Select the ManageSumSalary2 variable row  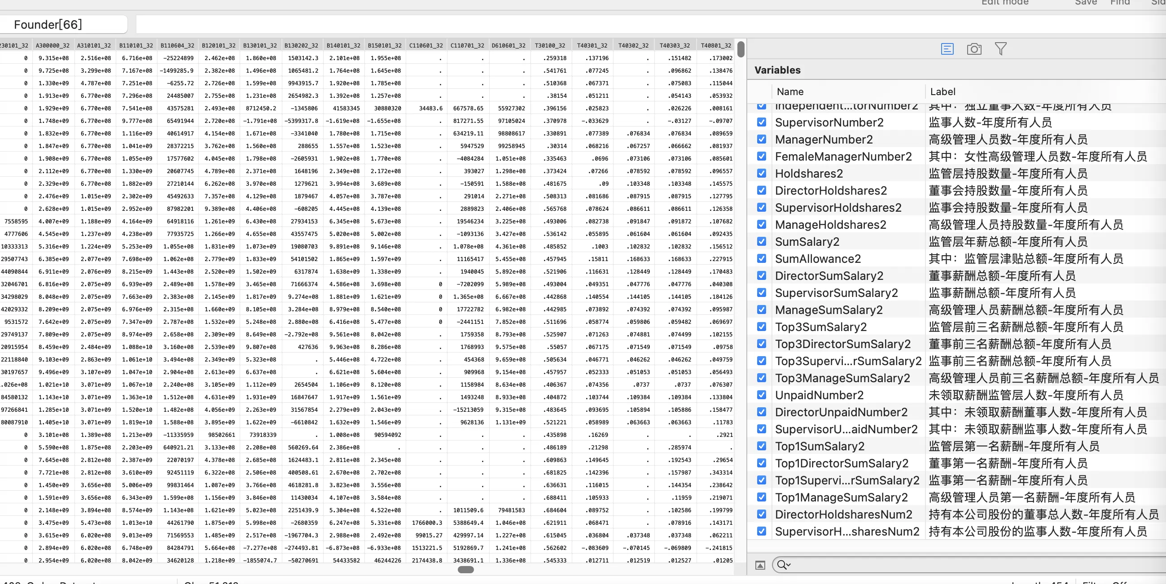tap(828, 310)
